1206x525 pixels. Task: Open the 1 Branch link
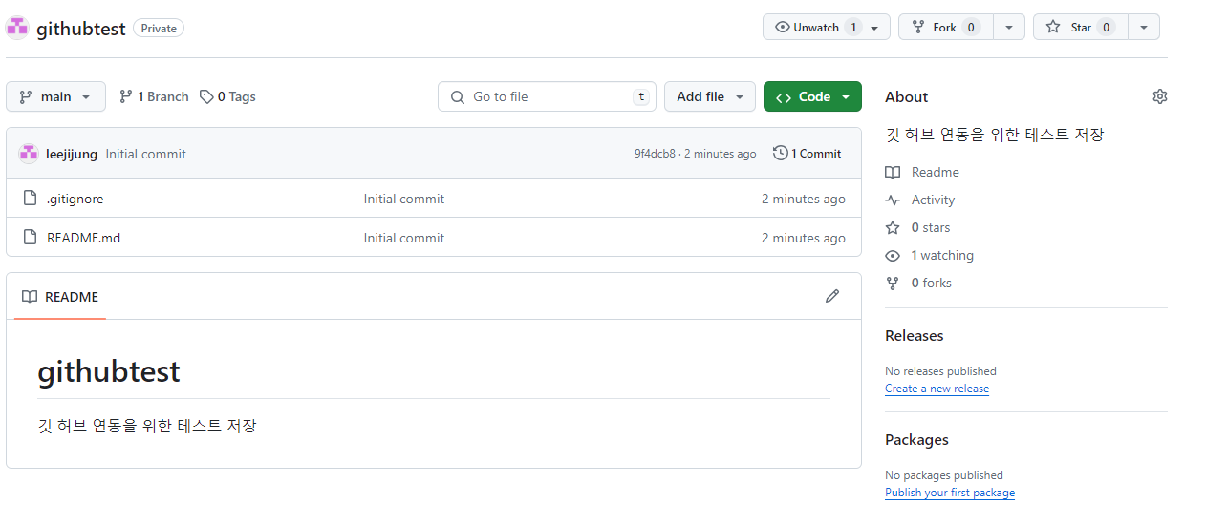[x=154, y=96]
